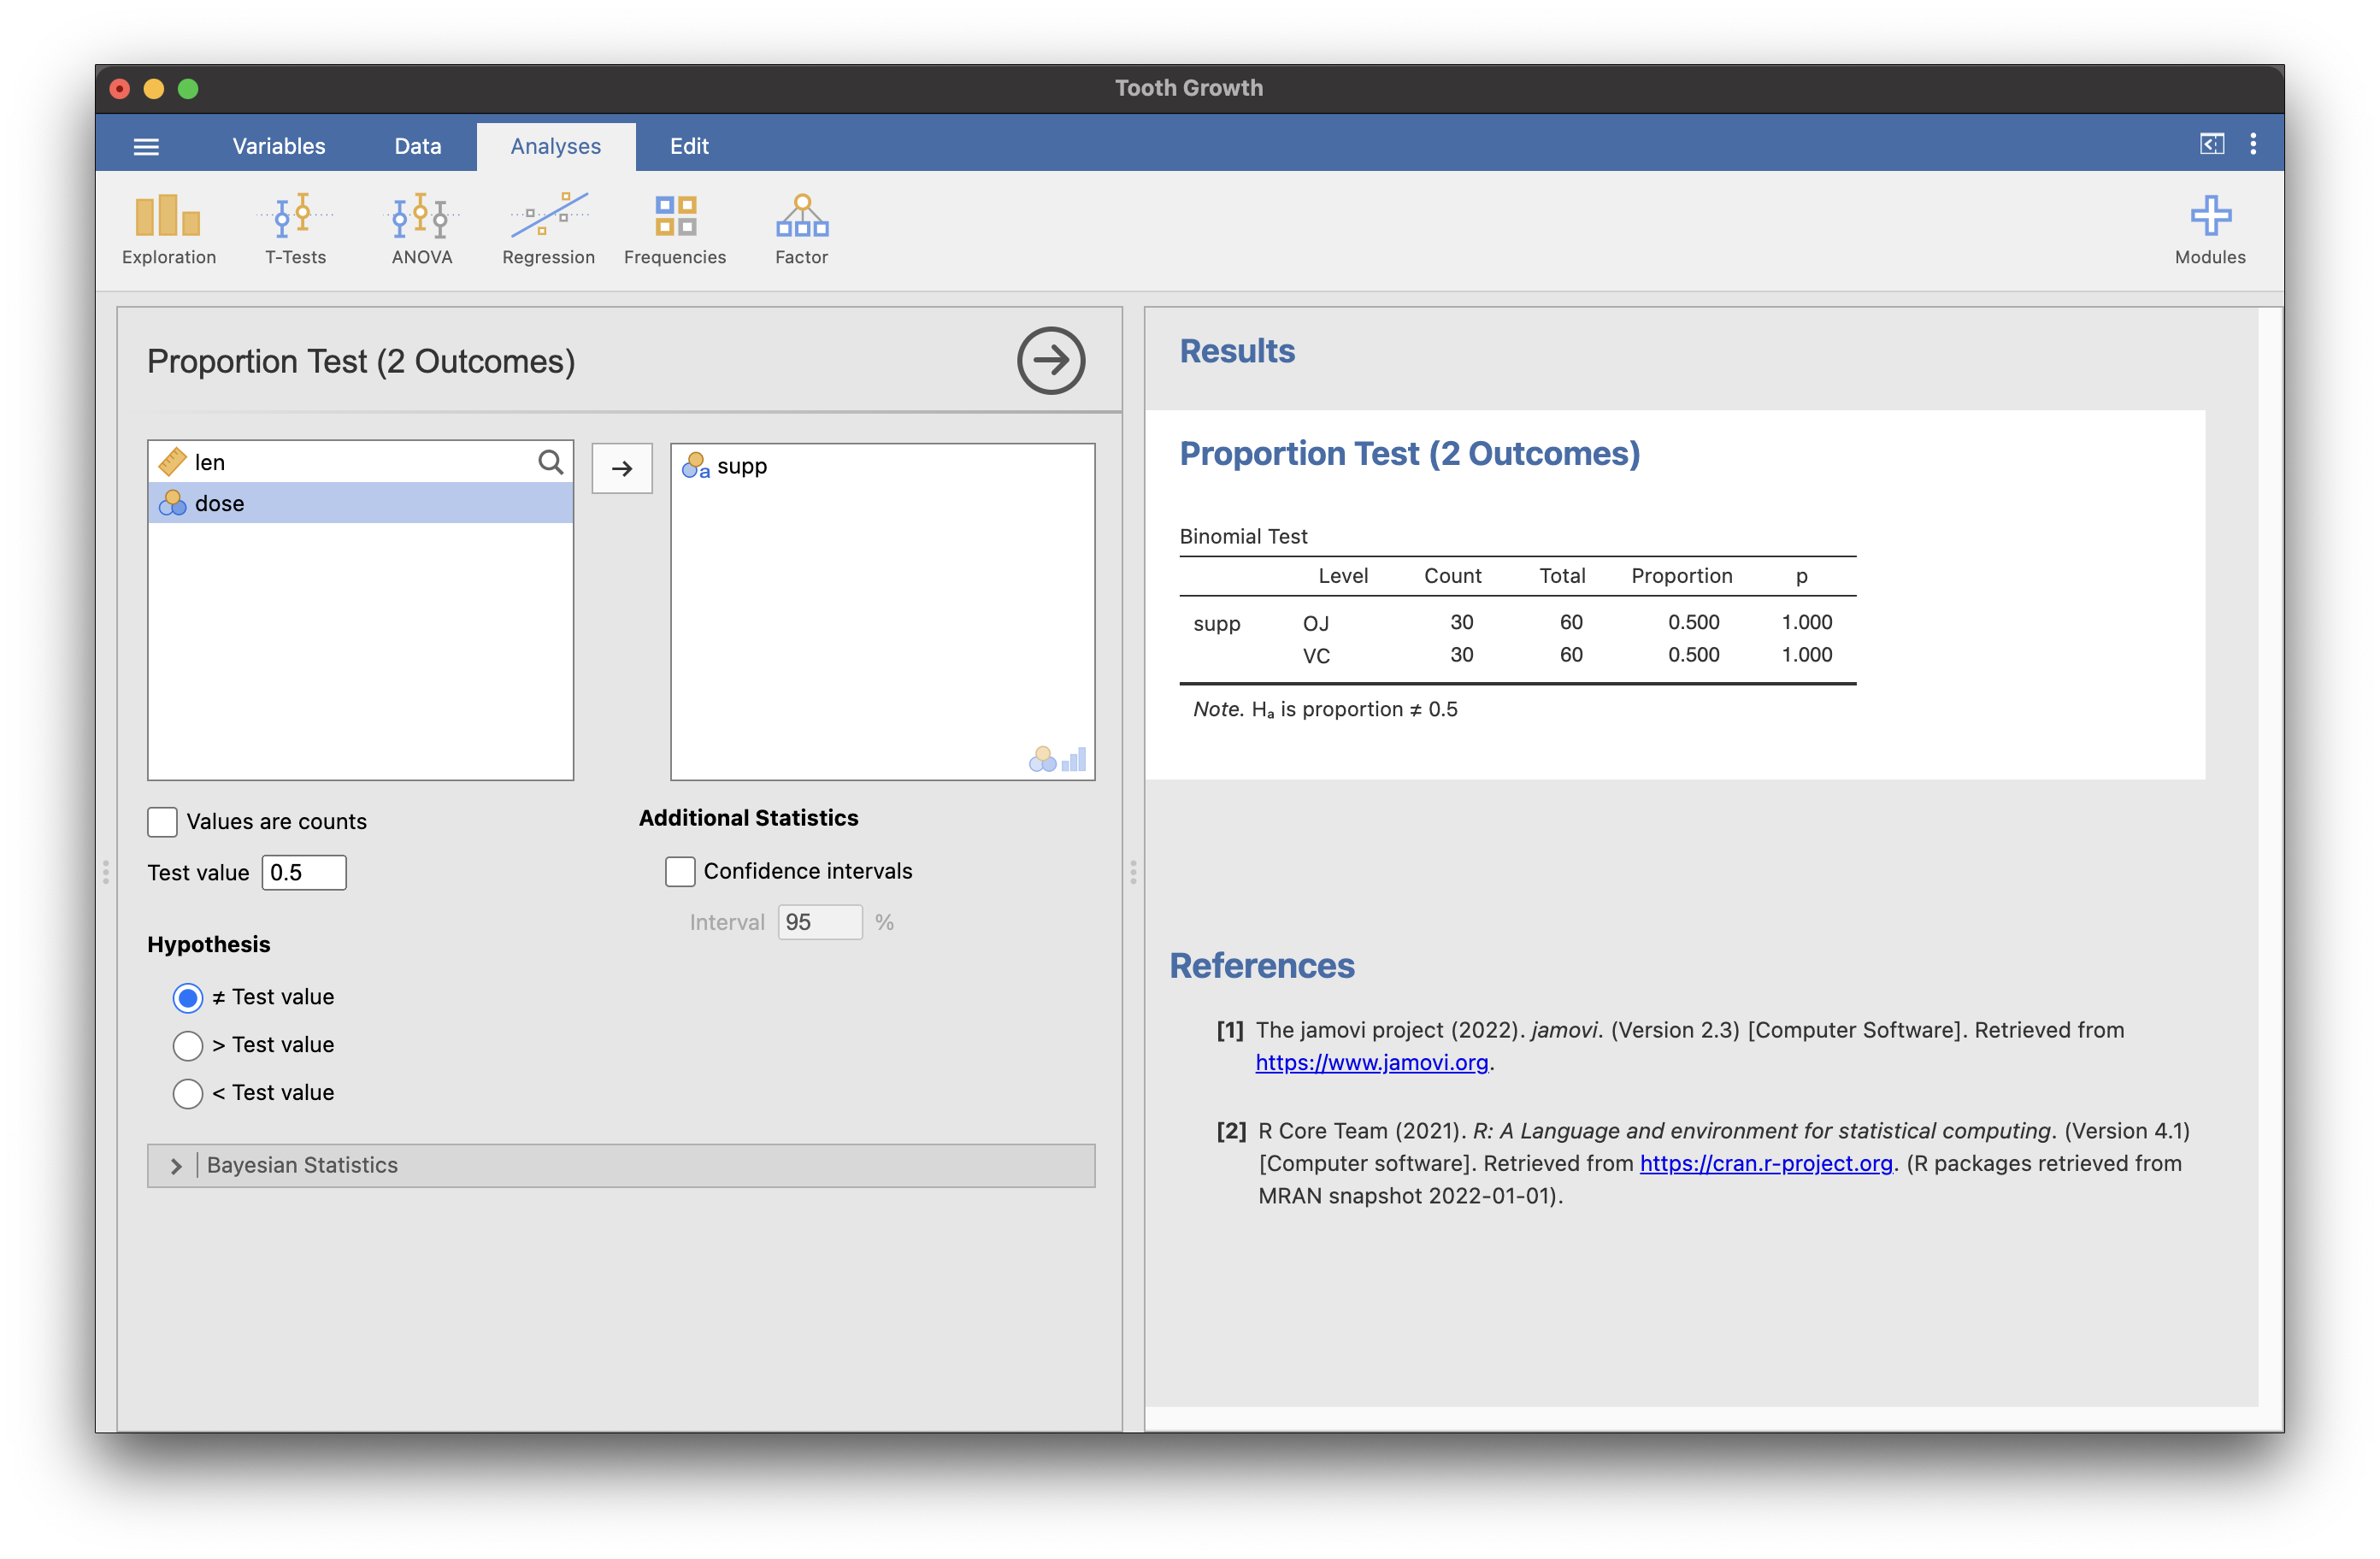The image size is (2380, 1559).
Task: Enable the Values are counts checkbox
Action: 162,821
